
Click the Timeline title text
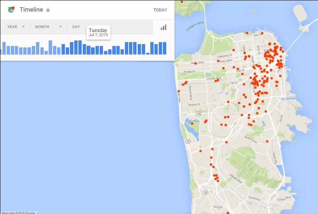[x=31, y=9]
